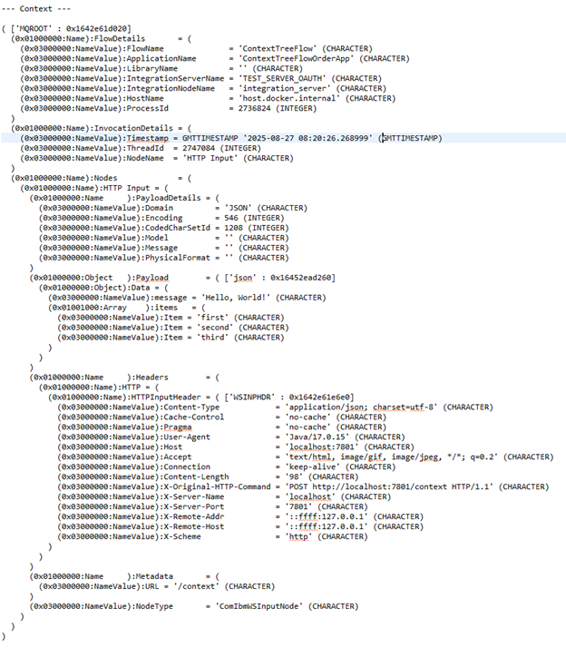This screenshot has width=566, height=648.
Task: Click the Pragma header name
Action: 178,427
